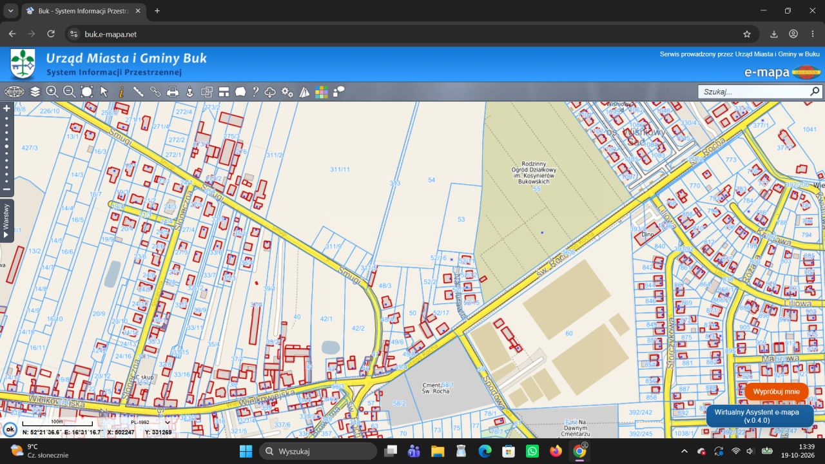Select the polygon area tool
This screenshot has height=464, width=825.
[x=240, y=92]
